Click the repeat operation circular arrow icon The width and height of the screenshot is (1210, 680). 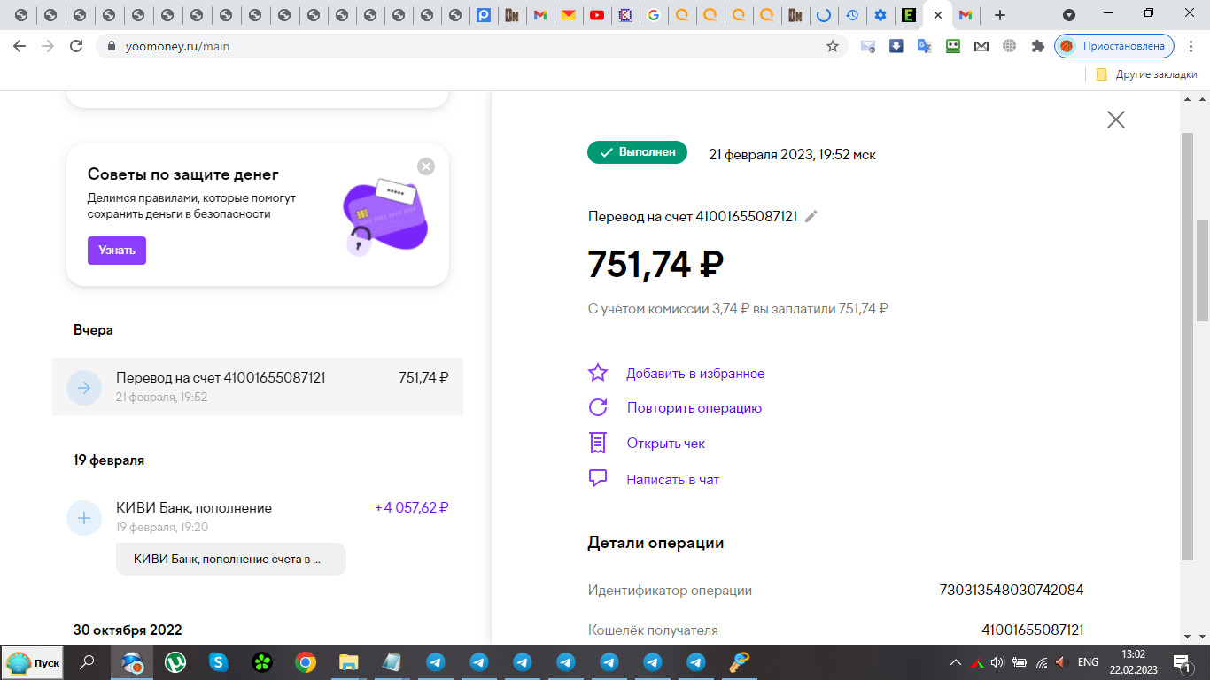598,407
